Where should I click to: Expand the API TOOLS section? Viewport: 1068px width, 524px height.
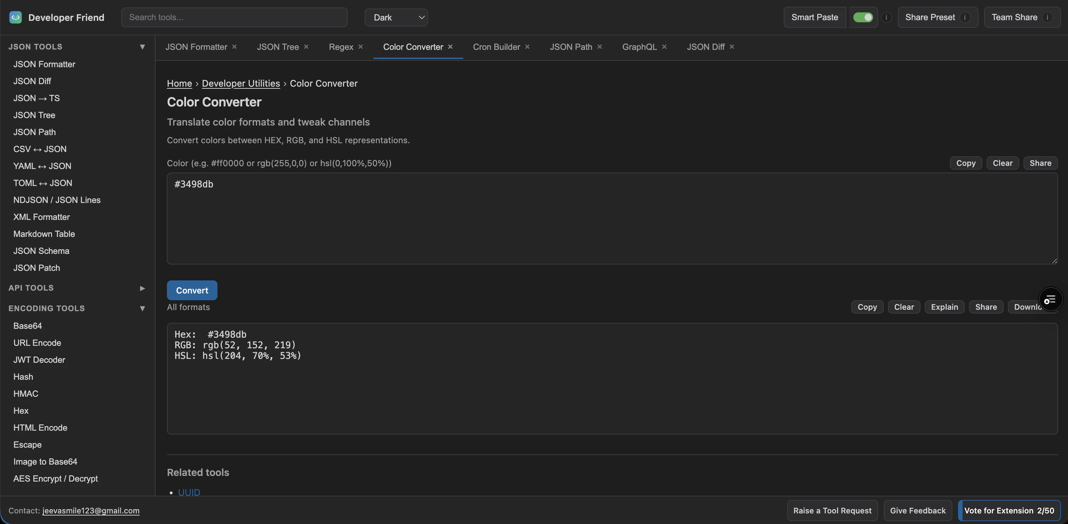(142, 288)
